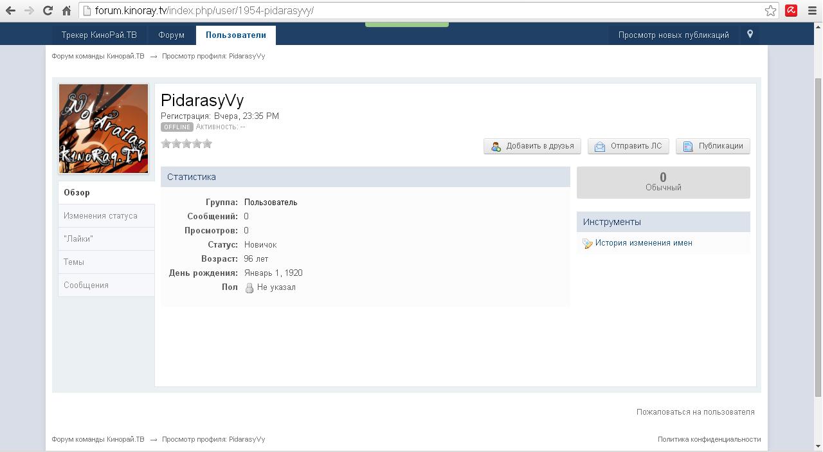The image size is (823, 452).
Task: Bookmark this page with the star icon
Action: [x=770, y=10]
